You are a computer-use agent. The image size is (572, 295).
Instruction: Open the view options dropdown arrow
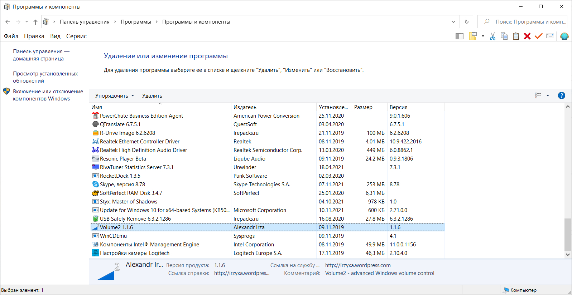pos(548,95)
